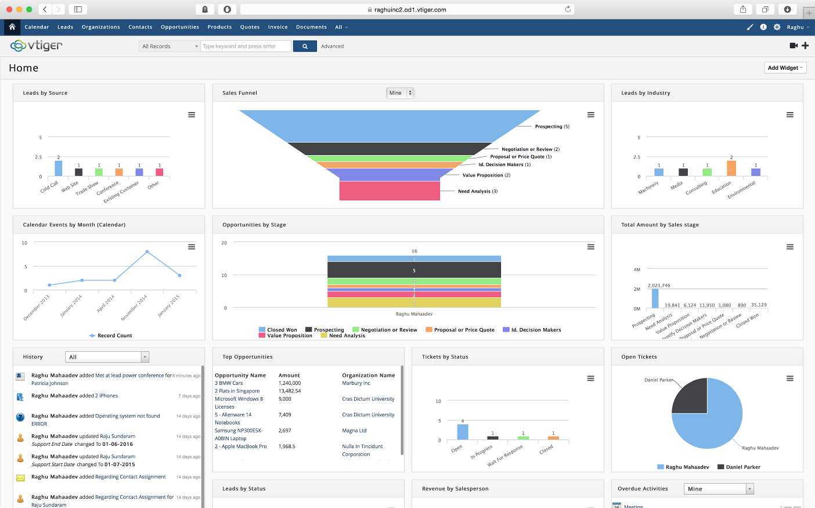Open the settings gear in top navigation
The height and width of the screenshot is (508, 815).
pos(777,27)
